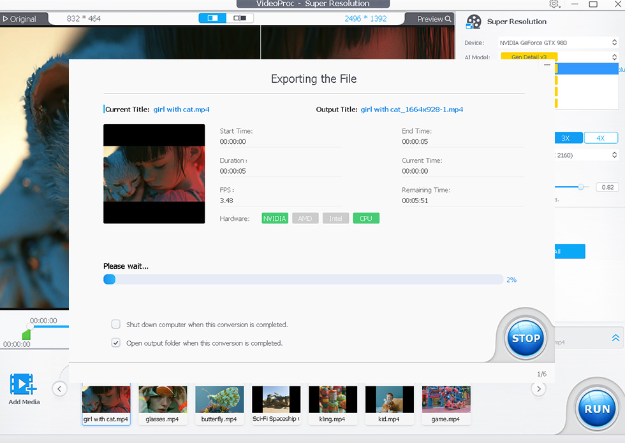Select the kling.mp4 thumbnail

point(332,404)
